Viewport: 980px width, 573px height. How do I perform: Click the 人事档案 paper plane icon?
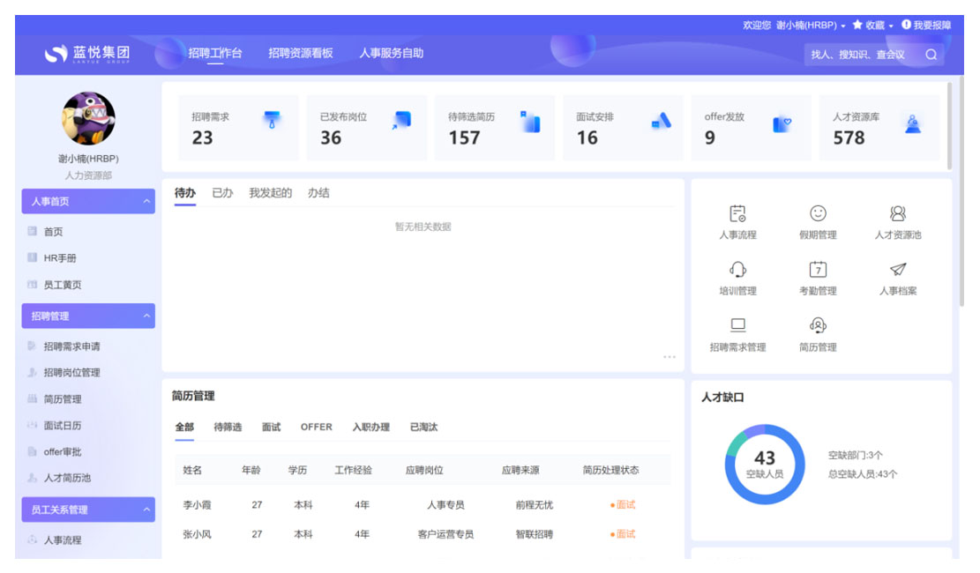click(x=898, y=270)
